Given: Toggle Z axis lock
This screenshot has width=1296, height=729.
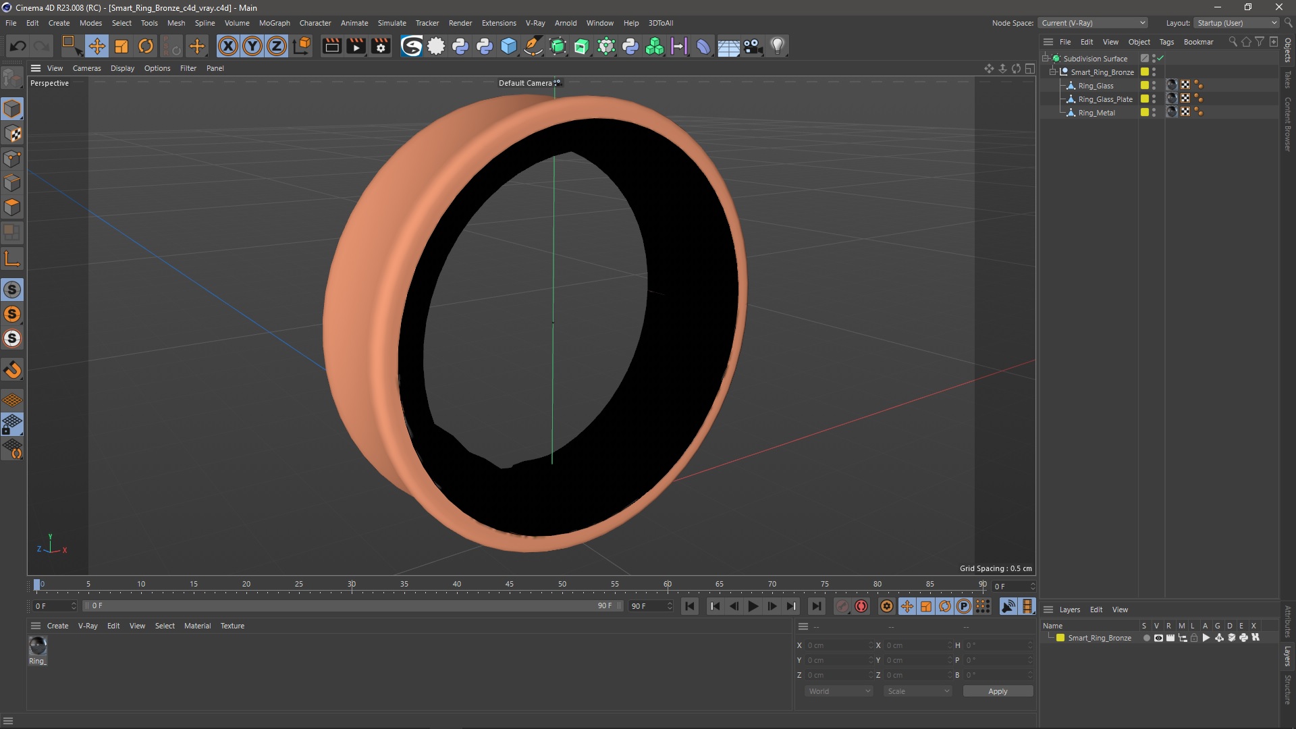Looking at the screenshot, I should [x=277, y=46].
